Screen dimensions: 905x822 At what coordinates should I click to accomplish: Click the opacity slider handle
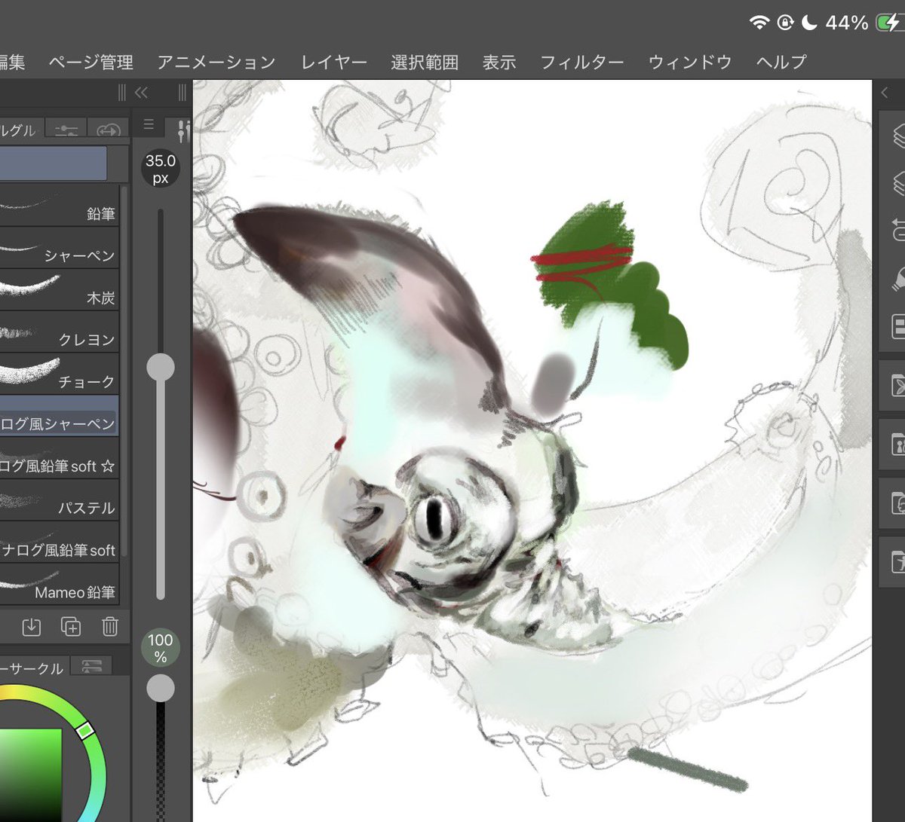coord(160,688)
